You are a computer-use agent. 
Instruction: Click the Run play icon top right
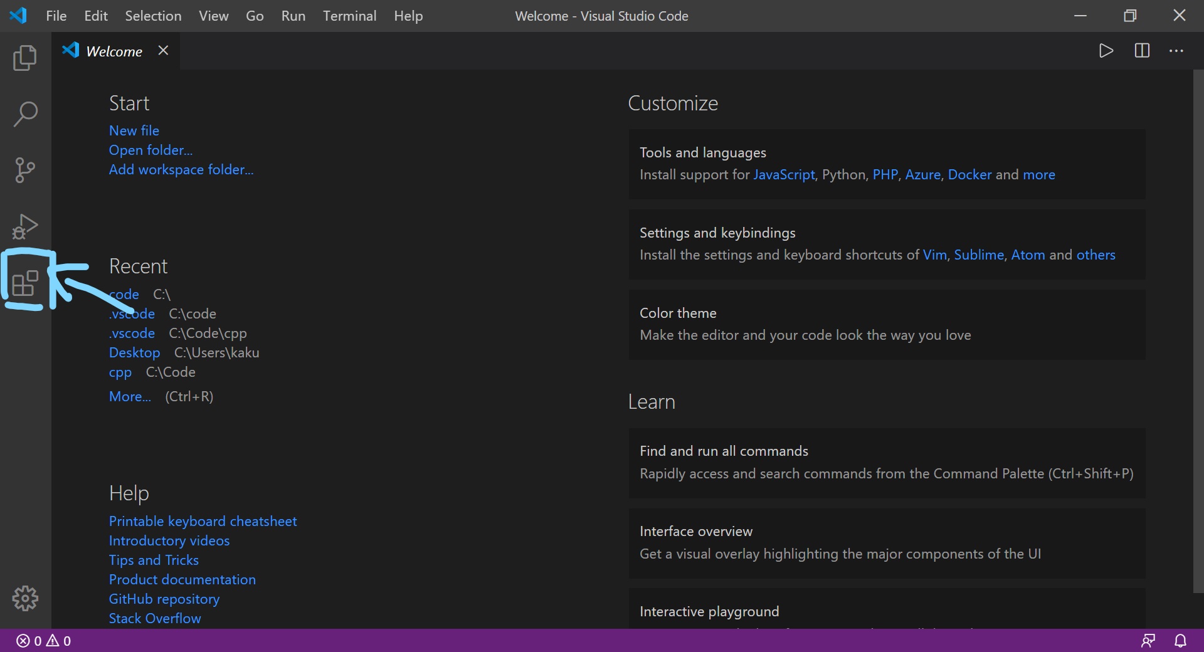click(1106, 51)
